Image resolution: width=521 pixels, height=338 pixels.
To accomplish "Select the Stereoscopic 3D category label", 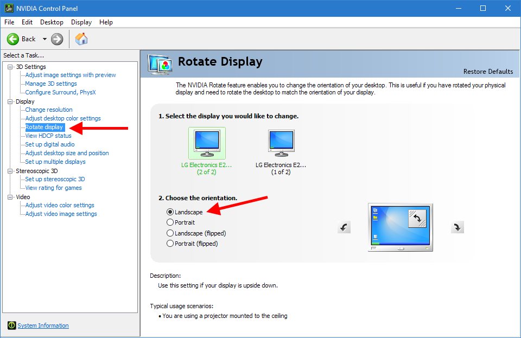I will [37, 171].
